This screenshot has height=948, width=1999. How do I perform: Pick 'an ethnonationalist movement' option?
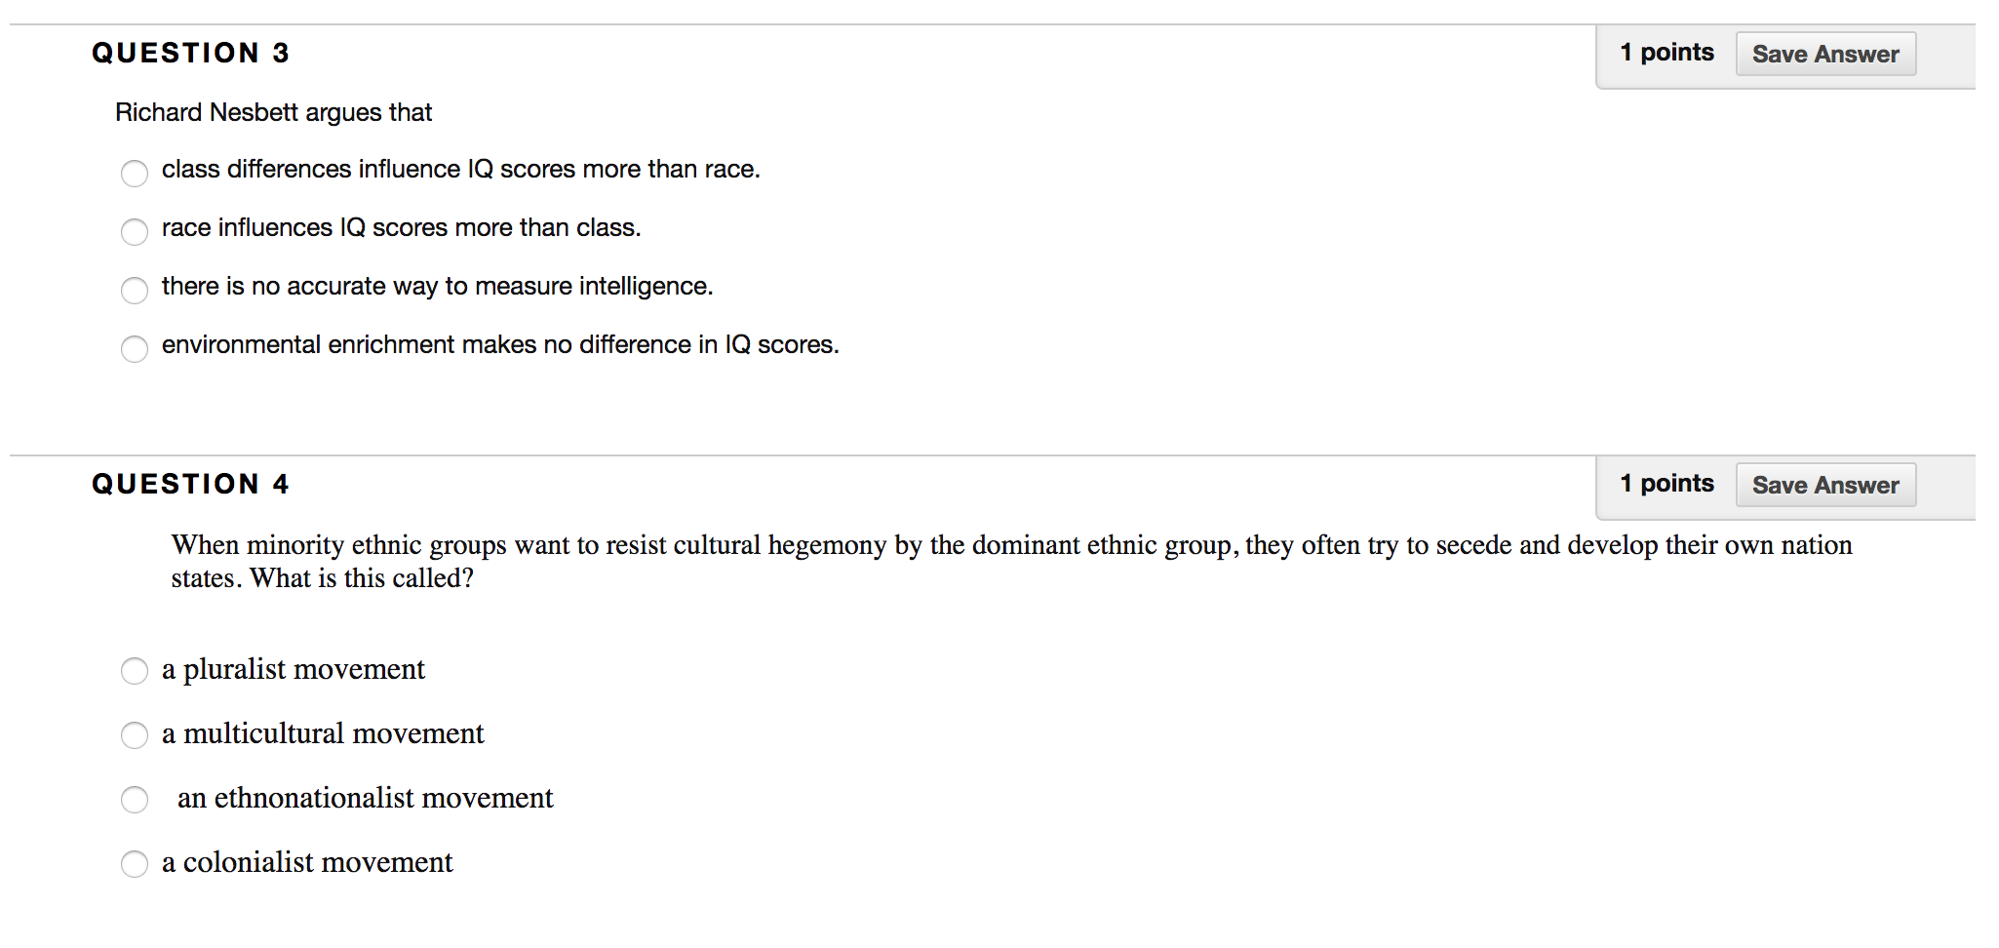click(x=135, y=800)
